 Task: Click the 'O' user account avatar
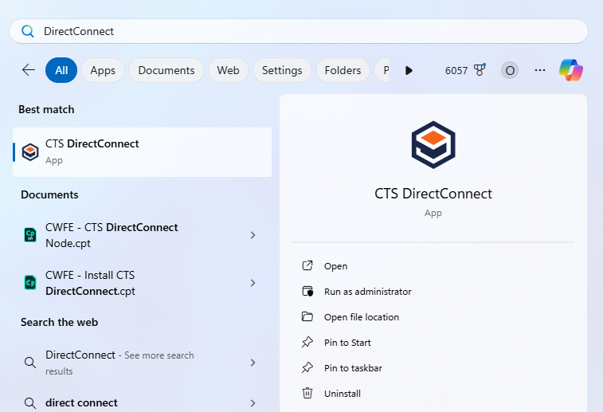(x=510, y=70)
